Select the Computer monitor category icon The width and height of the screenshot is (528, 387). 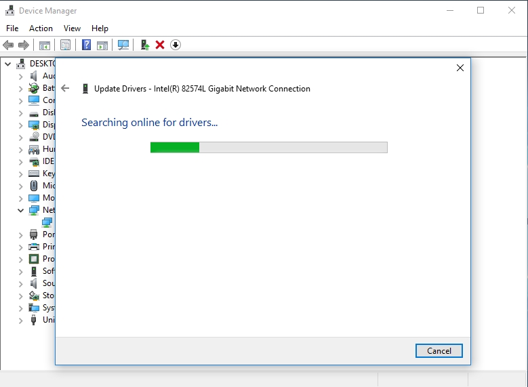click(x=34, y=100)
